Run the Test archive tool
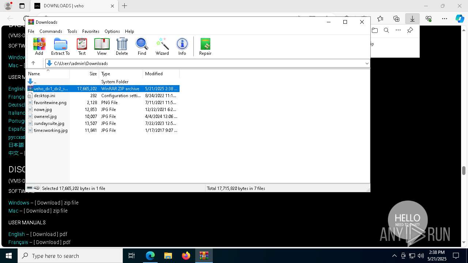468x263 pixels. tap(82, 46)
